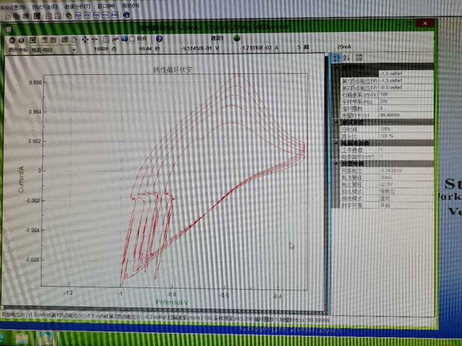Click the open-folder icon in plot toolbar
The height and width of the screenshot is (346, 462).
pyautogui.click(x=44, y=39)
